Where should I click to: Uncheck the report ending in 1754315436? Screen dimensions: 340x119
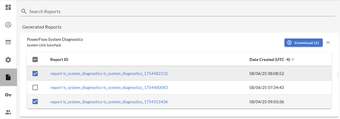point(35,101)
